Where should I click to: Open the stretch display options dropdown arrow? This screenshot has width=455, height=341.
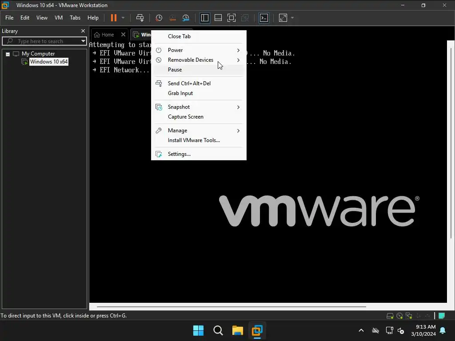coord(292,18)
